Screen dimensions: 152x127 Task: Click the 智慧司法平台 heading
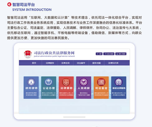coord(24,5)
